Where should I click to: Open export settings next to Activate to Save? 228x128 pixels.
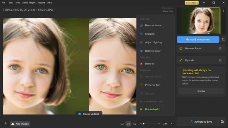222,122
